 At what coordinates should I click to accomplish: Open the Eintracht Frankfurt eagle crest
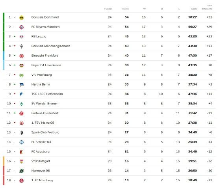(21, 56)
